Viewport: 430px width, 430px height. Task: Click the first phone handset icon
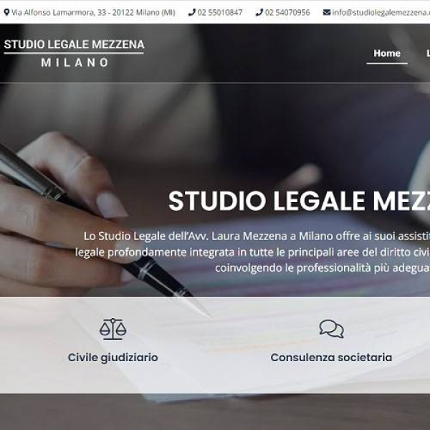(x=191, y=12)
